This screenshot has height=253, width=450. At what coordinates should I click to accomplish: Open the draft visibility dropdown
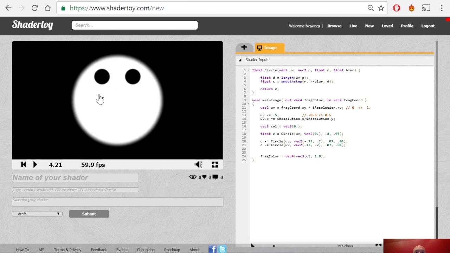pyautogui.click(x=37, y=214)
